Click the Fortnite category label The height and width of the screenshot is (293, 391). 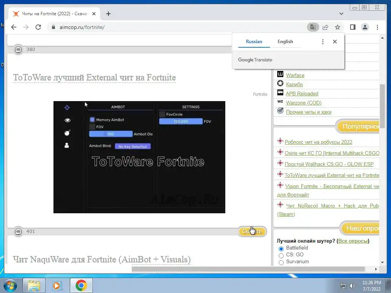point(260,94)
